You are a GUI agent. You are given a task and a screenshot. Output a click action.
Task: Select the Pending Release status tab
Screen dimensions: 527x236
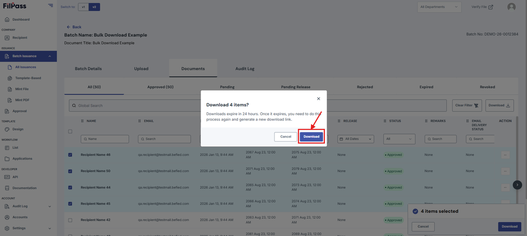click(296, 87)
